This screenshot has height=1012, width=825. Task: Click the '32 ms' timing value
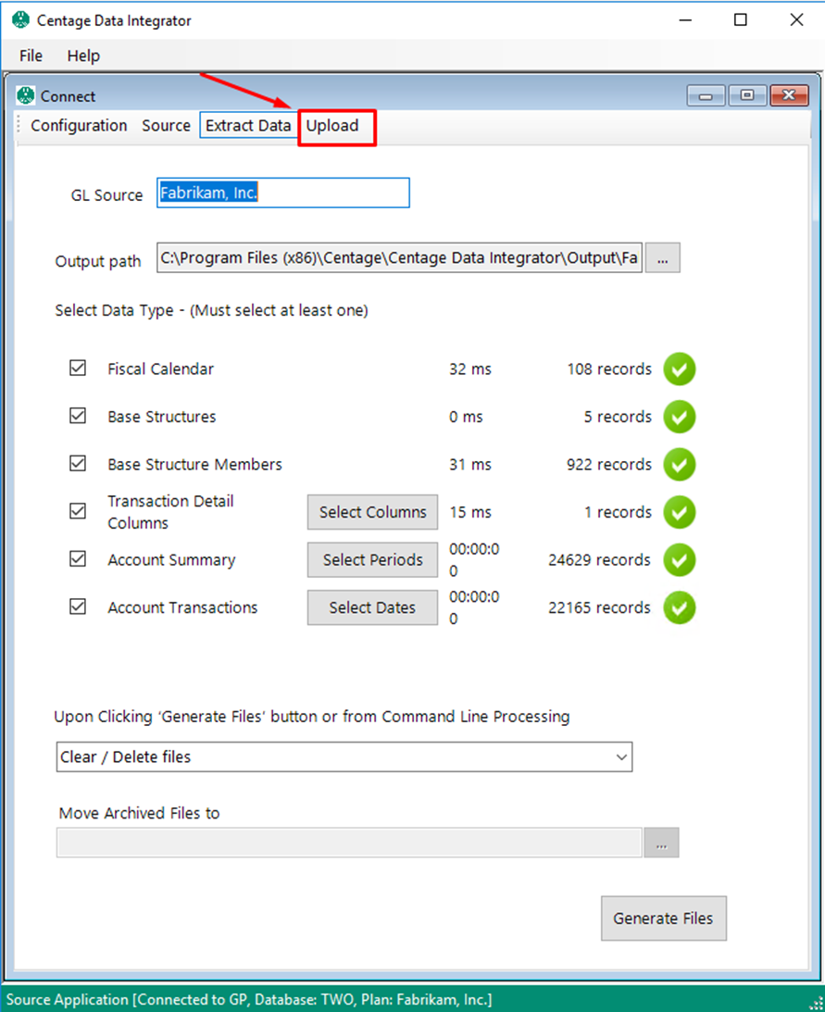470,369
